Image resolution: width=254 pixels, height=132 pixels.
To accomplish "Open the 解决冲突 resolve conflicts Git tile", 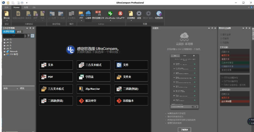I will click(94, 101).
